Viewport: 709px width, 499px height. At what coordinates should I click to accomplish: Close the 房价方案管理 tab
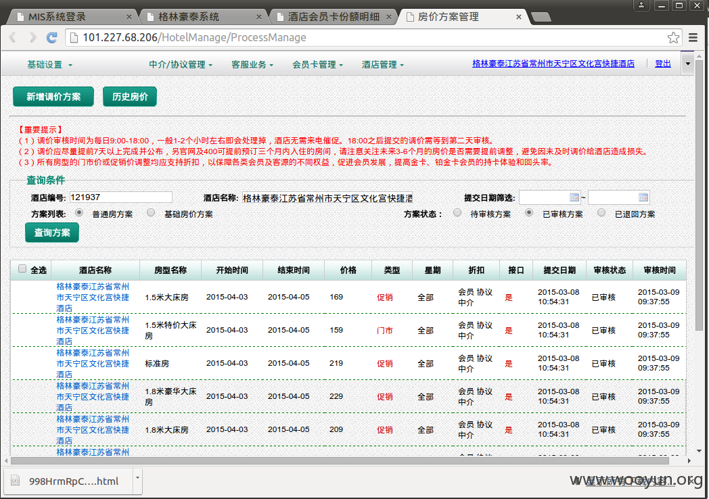(519, 17)
